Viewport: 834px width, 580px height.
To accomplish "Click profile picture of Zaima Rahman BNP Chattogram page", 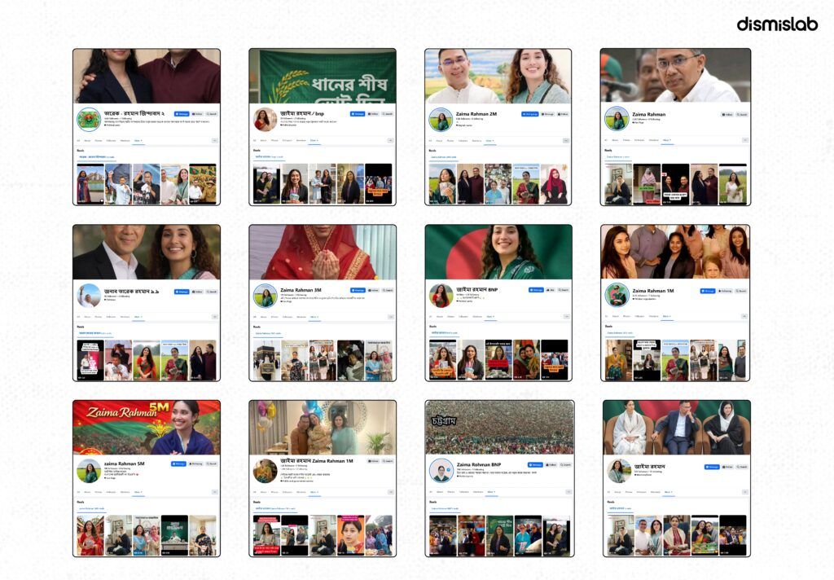I will (x=441, y=470).
